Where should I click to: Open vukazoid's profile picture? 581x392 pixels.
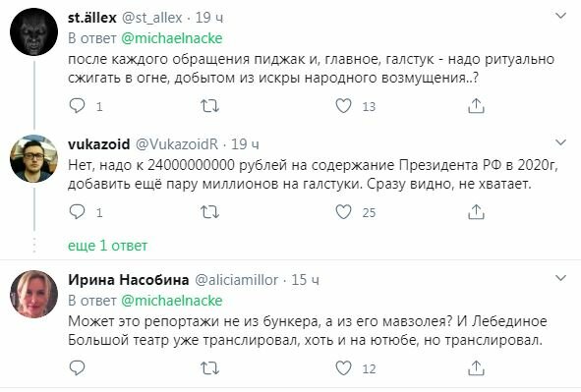click(33, 158)
